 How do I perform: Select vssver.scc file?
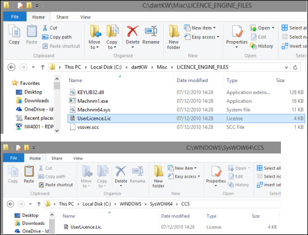pyautogui.click(x=88, y=127)
